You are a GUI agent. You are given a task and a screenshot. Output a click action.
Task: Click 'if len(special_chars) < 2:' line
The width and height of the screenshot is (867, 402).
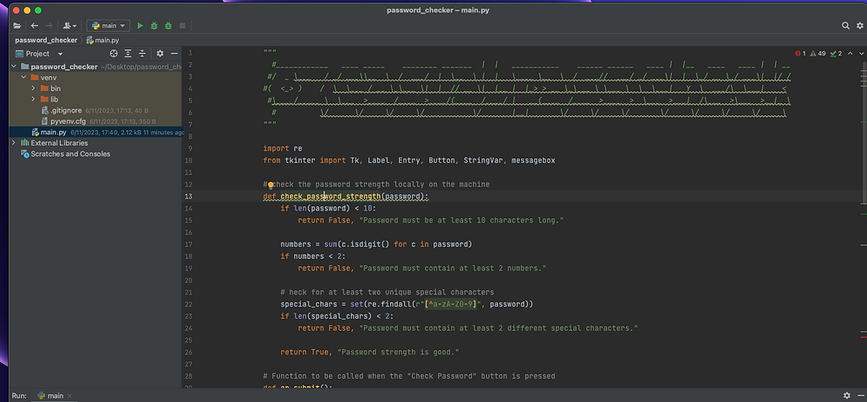click(337, 316)
